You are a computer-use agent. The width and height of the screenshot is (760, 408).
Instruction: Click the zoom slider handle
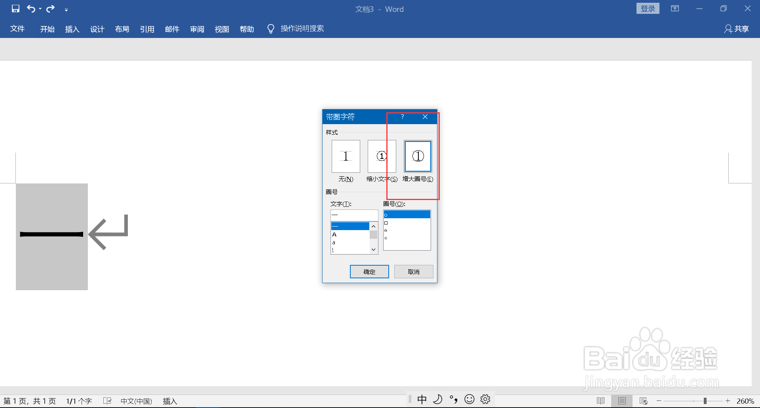(705, 401)
